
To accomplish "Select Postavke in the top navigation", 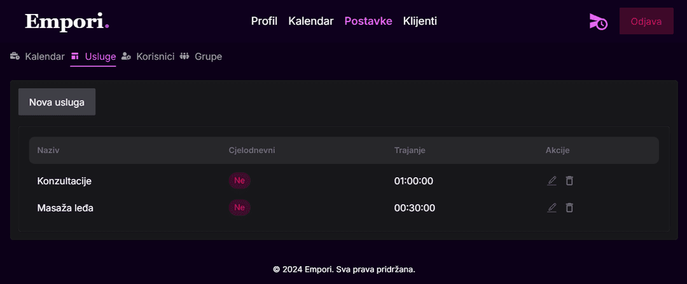I will (368, 21).
